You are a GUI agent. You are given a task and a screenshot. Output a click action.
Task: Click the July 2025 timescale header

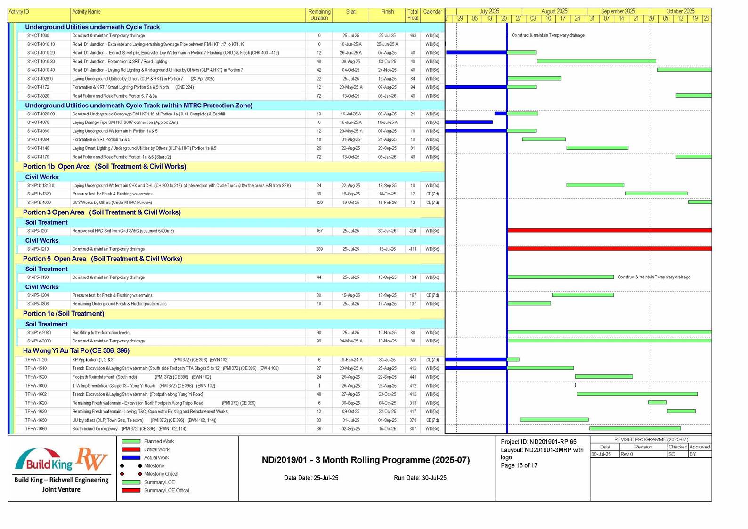pos(489,11)
